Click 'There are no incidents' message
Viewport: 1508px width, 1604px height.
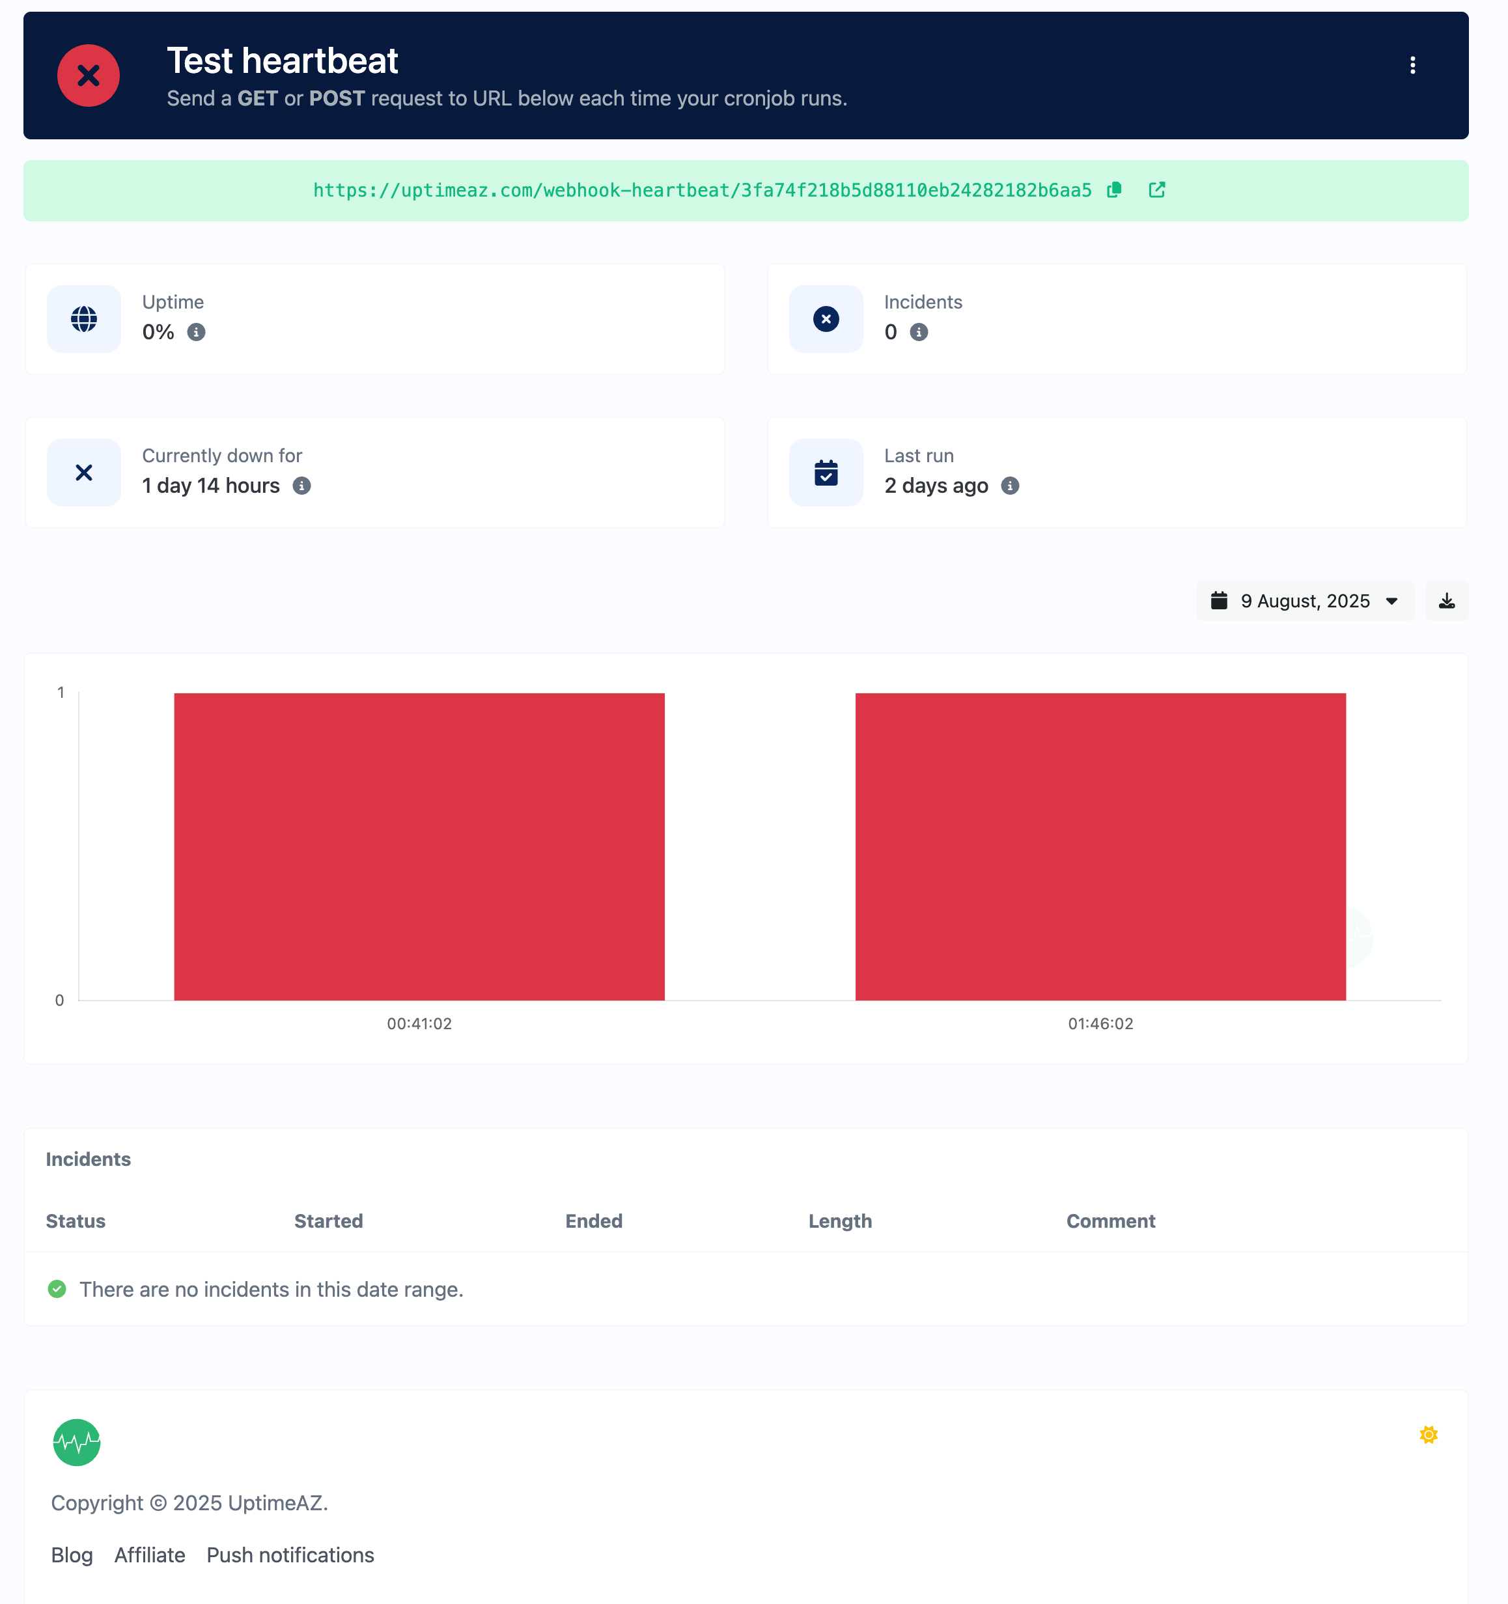pyautogui.click(x=272, y=1290)
